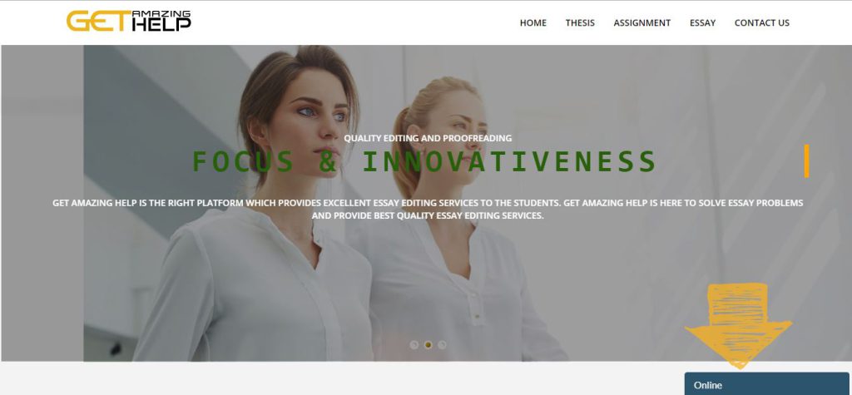
Task: Select the highlighted middle slider dot
Action: point(428,345)
